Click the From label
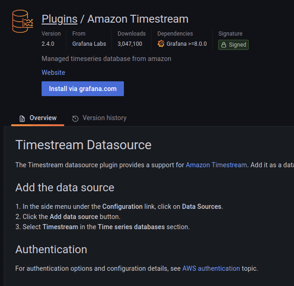Image resolution: width=294 pixels, height=286 pixels. click(79, 34)
